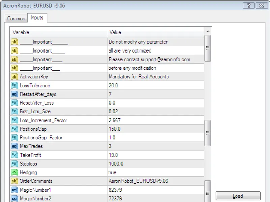This screenshot has width=270, height=202.
Task: Click 'Please contact support@aeroninfo.com' value
Action: click(x=149, y=60)
